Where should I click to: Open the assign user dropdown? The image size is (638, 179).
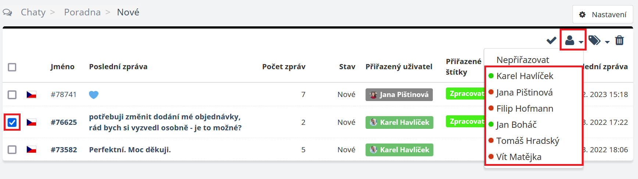pyautogui.click(x=573, y=40)
